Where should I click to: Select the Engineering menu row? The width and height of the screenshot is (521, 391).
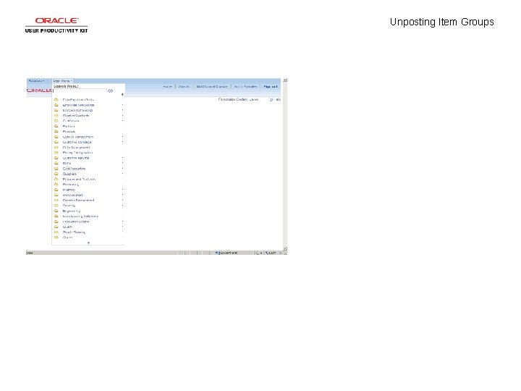coord(88,211)
